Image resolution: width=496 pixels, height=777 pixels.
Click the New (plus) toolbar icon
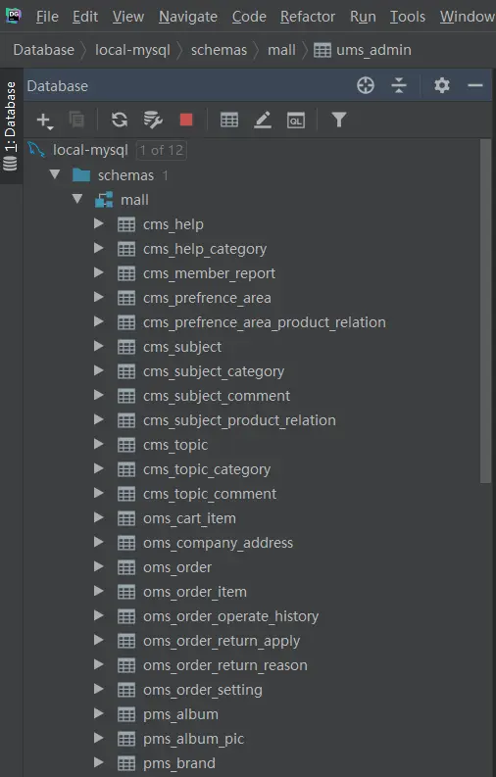point(44,121)
